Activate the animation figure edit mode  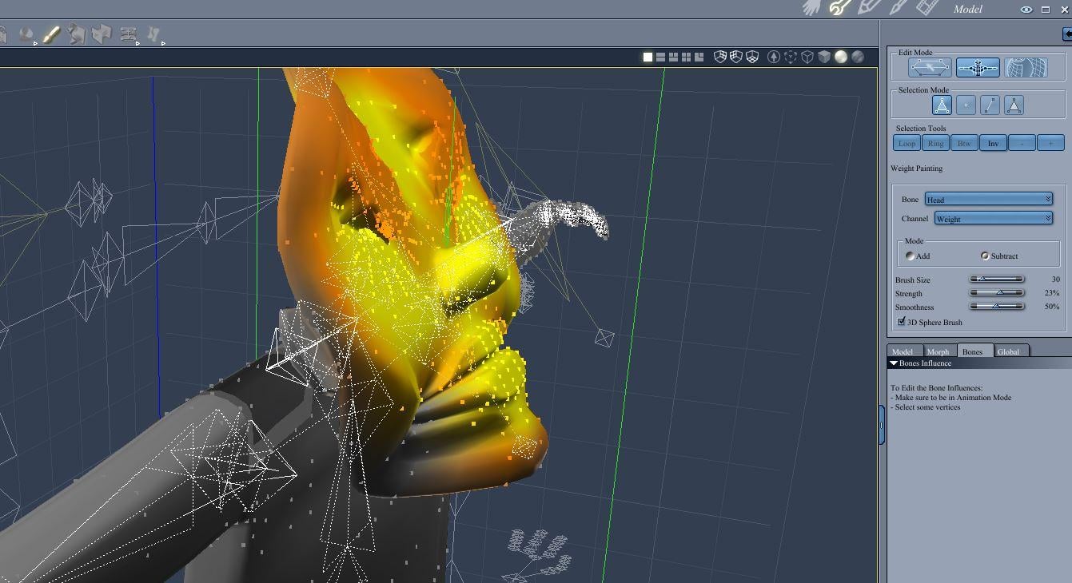click(978, 68)
